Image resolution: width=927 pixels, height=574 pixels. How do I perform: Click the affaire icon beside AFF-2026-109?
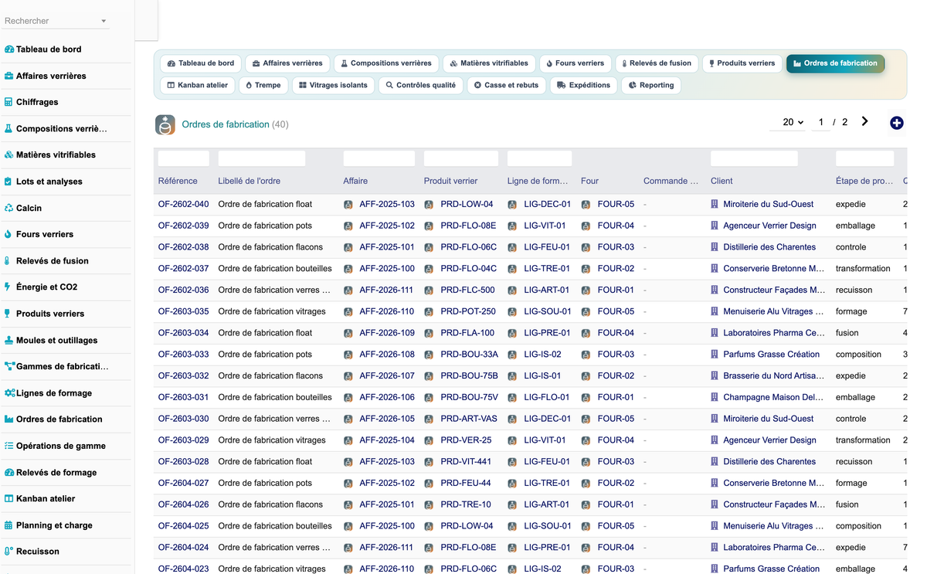(x=348, y=333)
